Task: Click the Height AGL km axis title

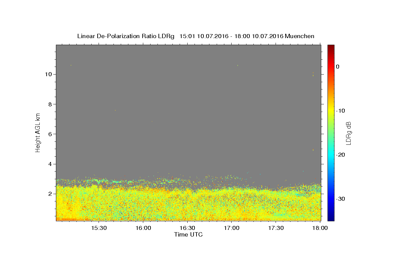Action: [38, 132]
